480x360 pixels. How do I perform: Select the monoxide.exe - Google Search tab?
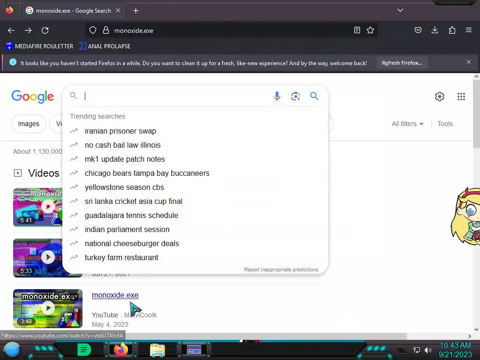click(x=73, y=11)
